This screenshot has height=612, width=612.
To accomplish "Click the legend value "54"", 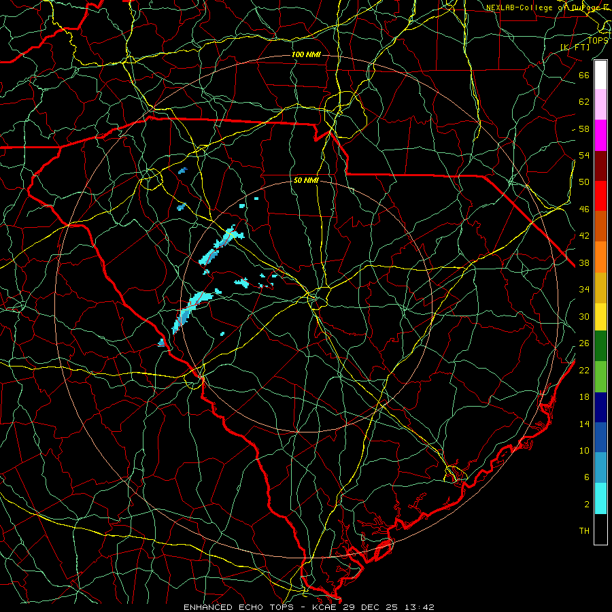I will click(584, 155).
